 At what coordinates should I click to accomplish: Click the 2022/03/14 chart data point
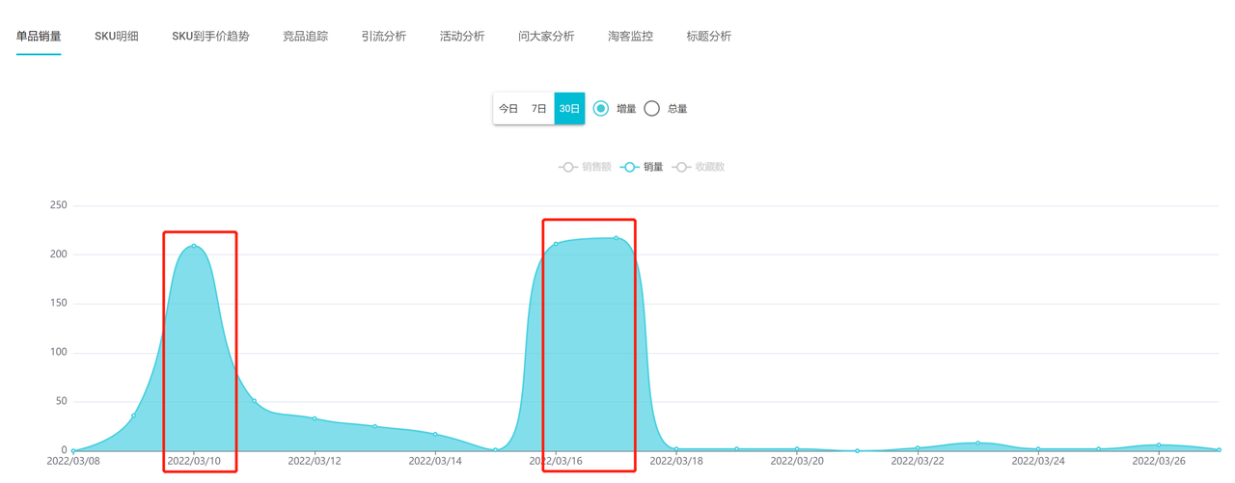[x=435, y=435]
